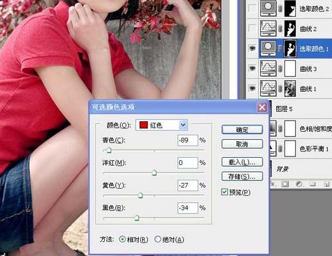332x256 pixels.
Task: Click 选取颜色 2 adjustment layer icon
Action: tap(268, 8)
